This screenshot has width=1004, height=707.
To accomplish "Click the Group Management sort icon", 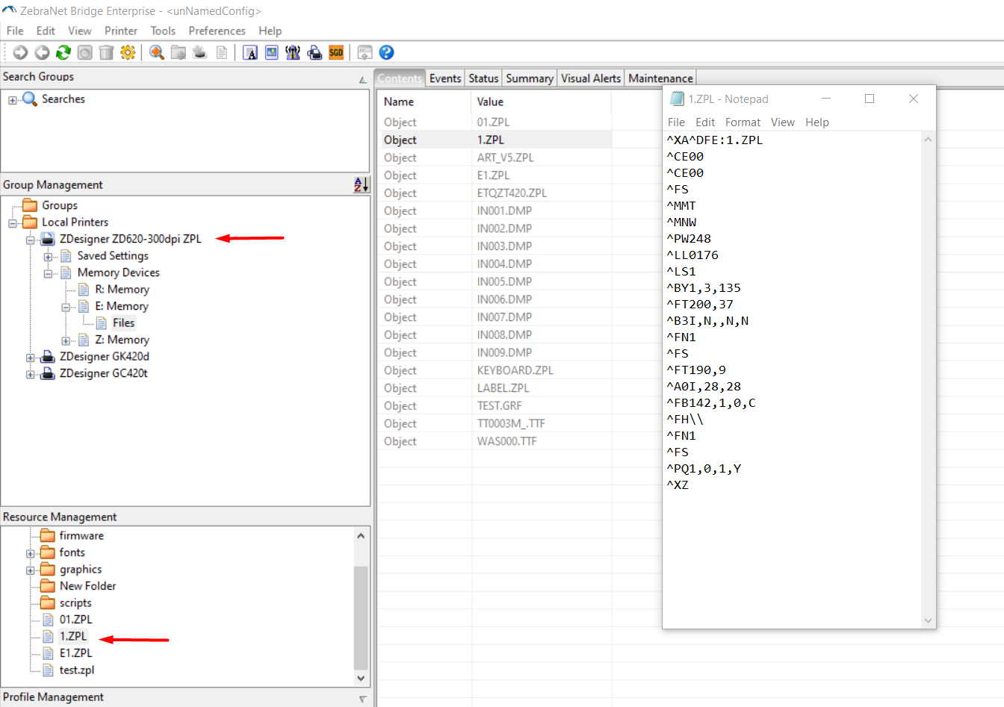I will (362, 185).
